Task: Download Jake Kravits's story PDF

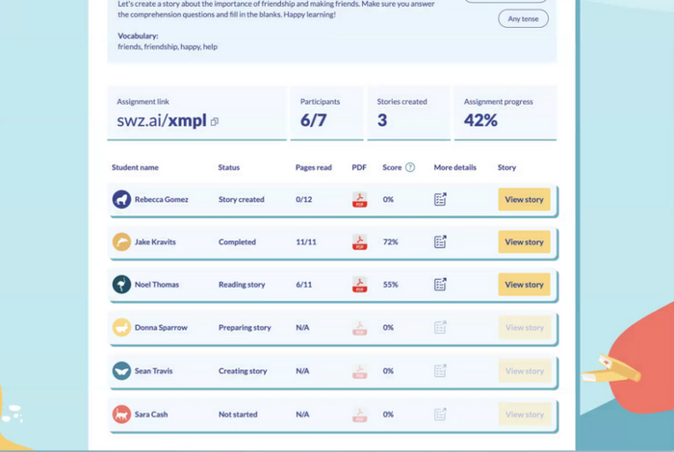Action: click(x=359, y=242)
